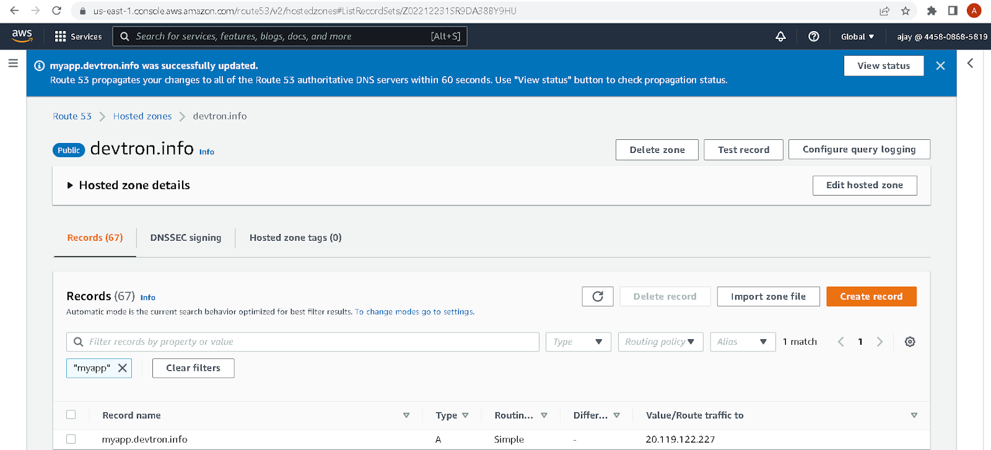The height and width of the screenshot is (450, 991).
Task: Switch to the DNSSEC signing tab
Action: click(186, 238)
